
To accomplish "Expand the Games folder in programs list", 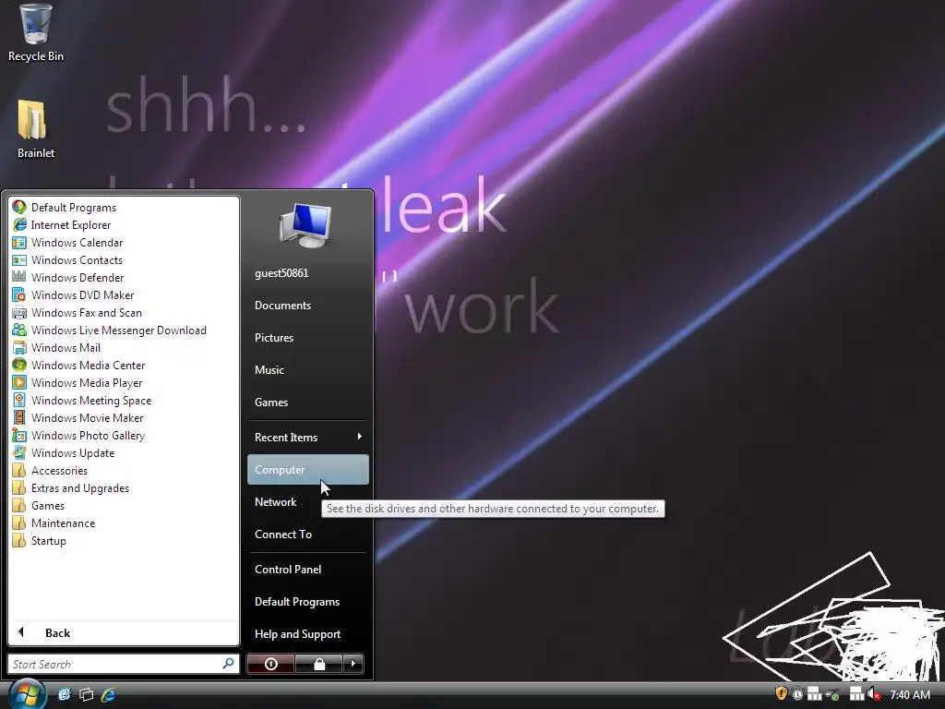I will pyautogui.click(x=125, y=505).
